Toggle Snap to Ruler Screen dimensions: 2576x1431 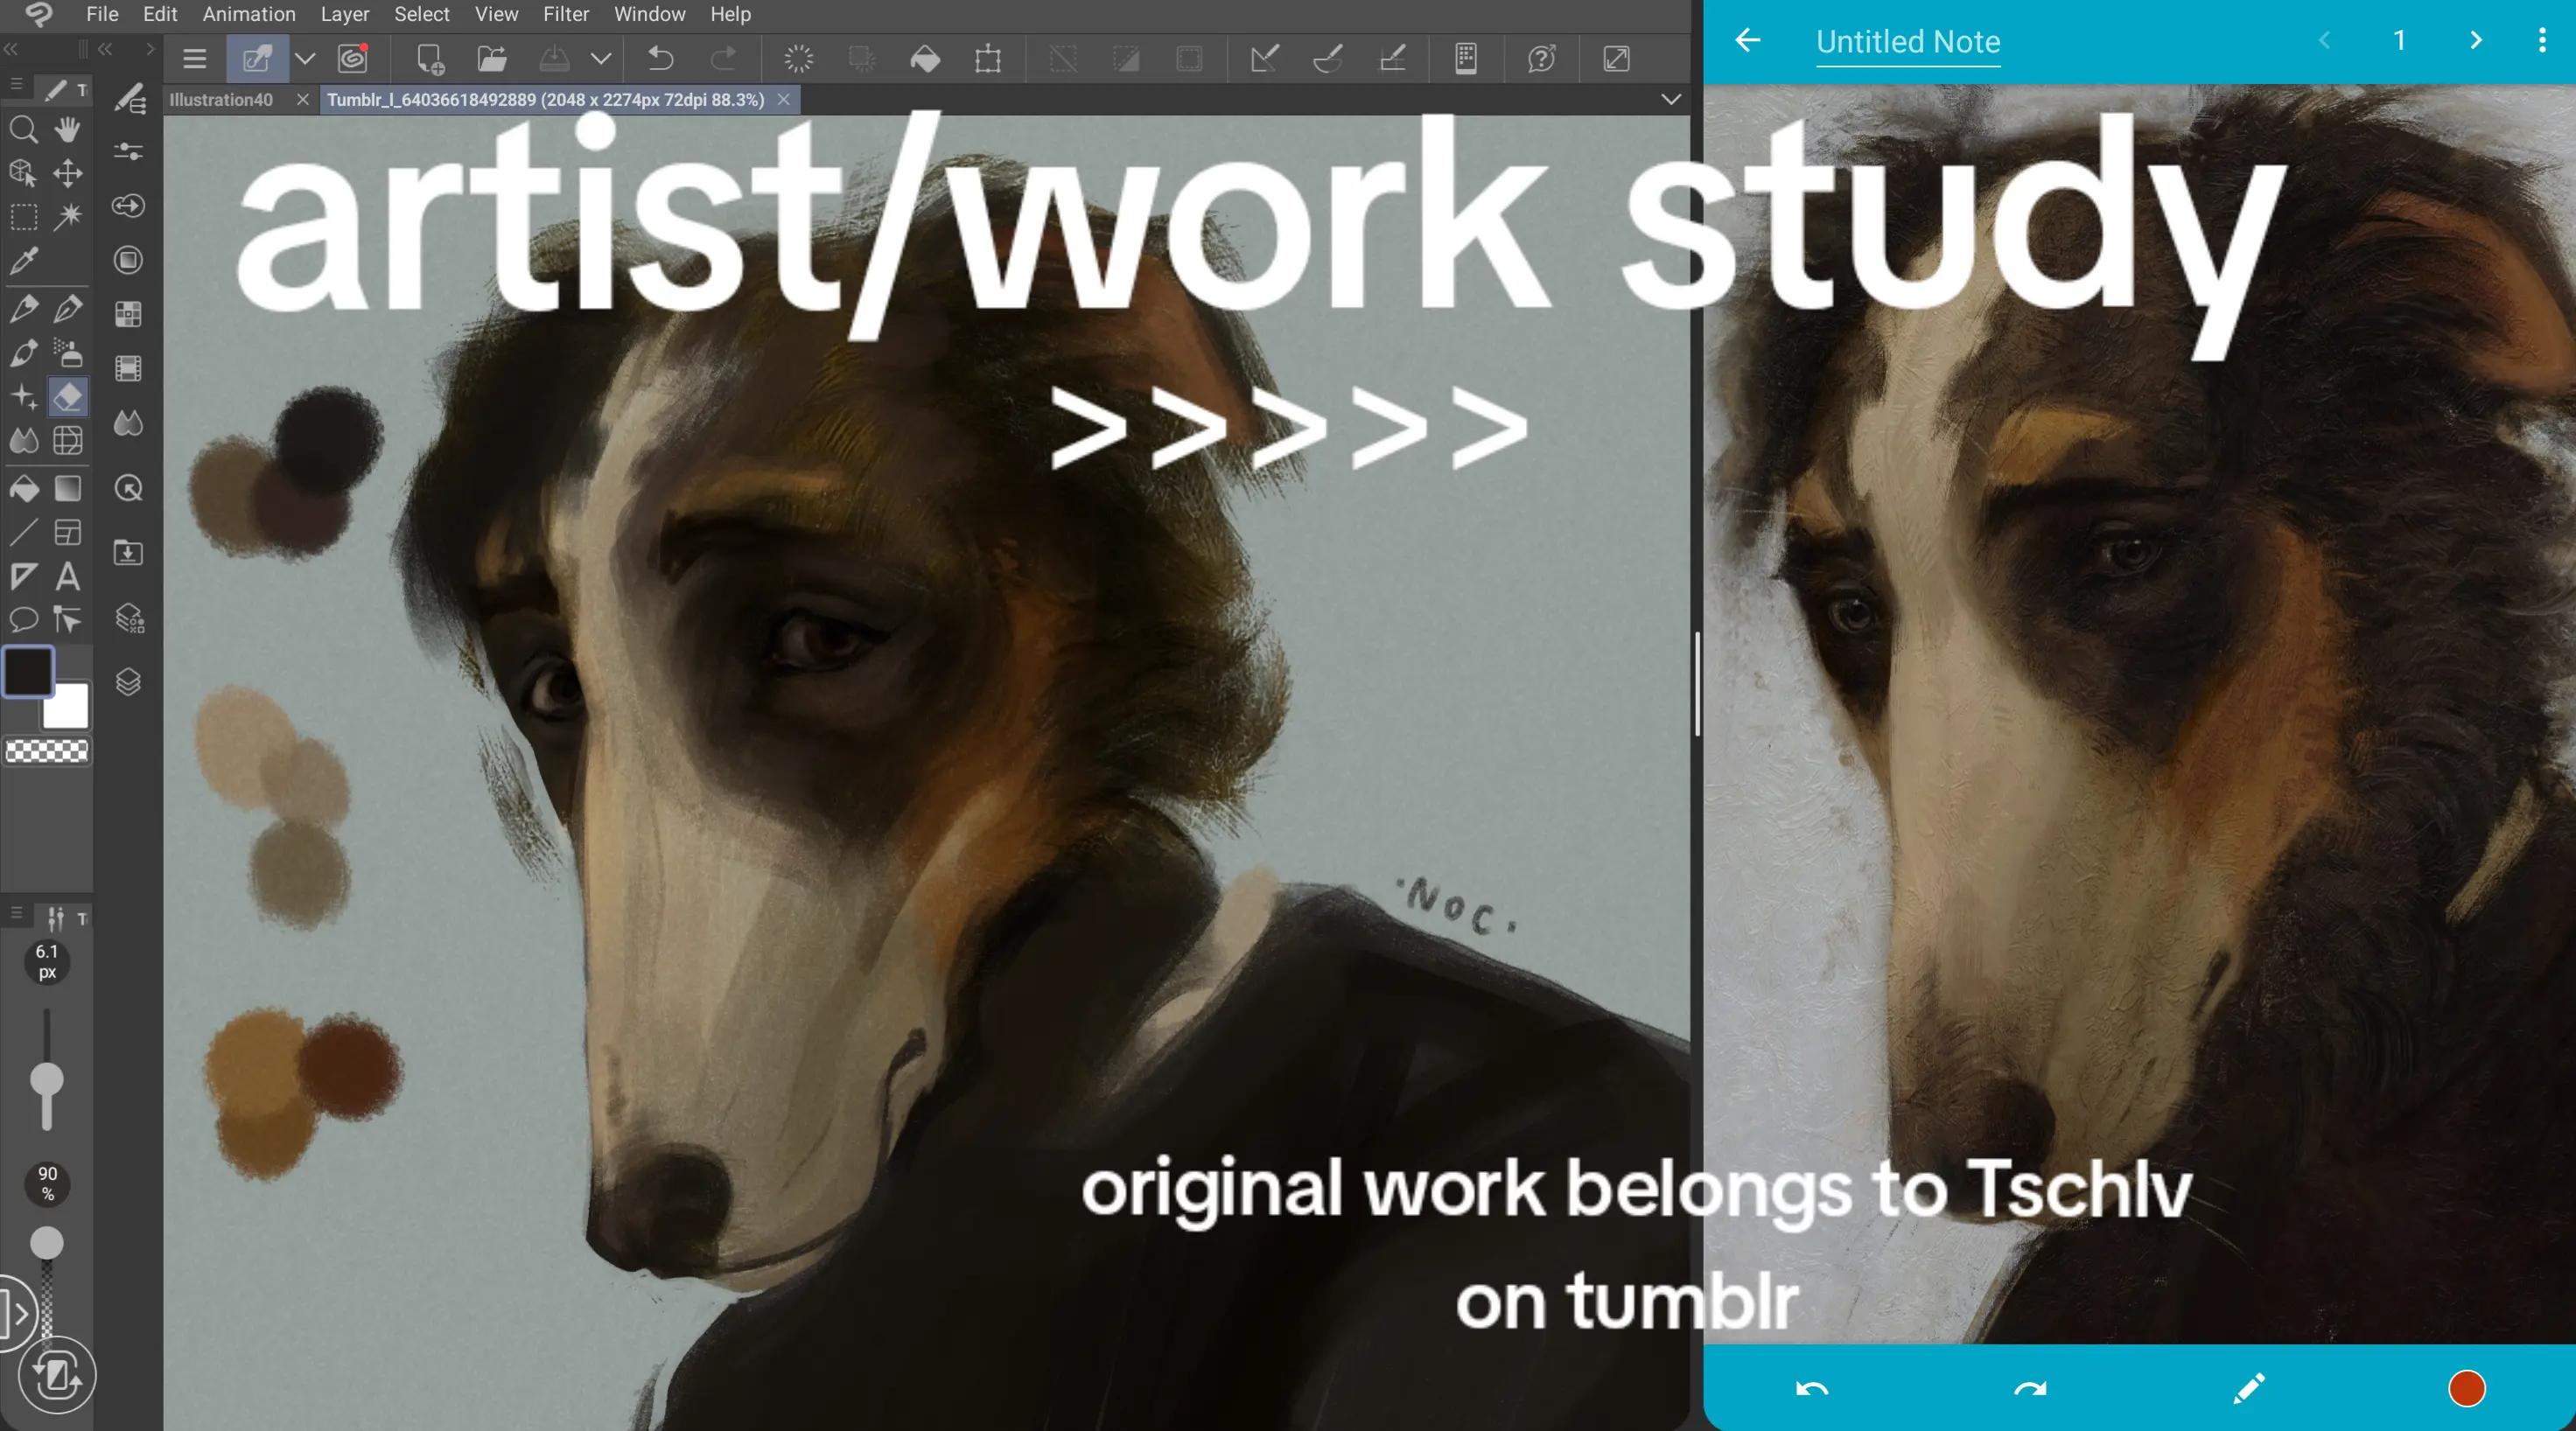click(1264, 59)
